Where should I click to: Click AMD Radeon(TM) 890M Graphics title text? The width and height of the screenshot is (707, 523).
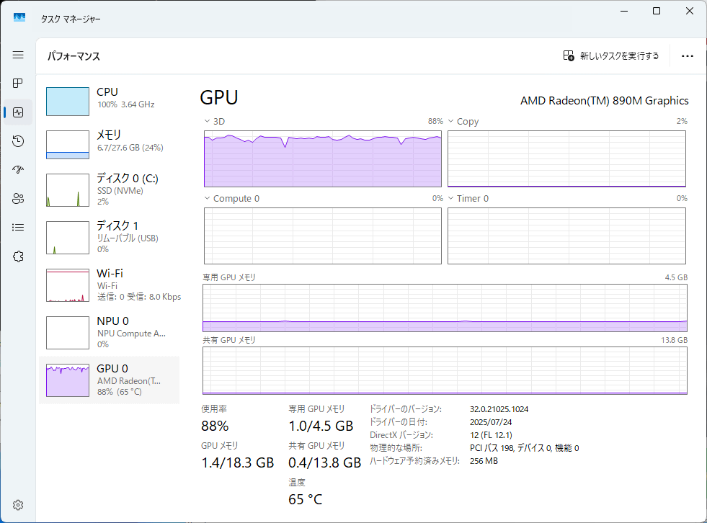coord(604,101)
